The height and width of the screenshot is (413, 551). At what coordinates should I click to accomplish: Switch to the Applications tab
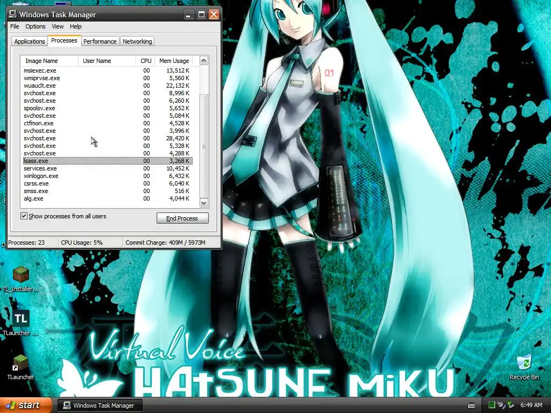[x=30, y=41]
